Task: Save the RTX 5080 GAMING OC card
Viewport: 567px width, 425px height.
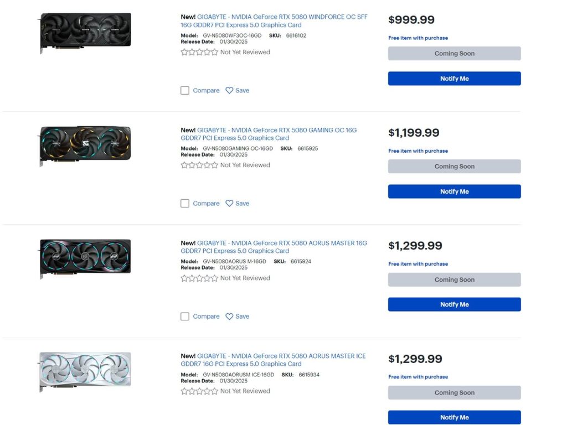Action: 237,203
